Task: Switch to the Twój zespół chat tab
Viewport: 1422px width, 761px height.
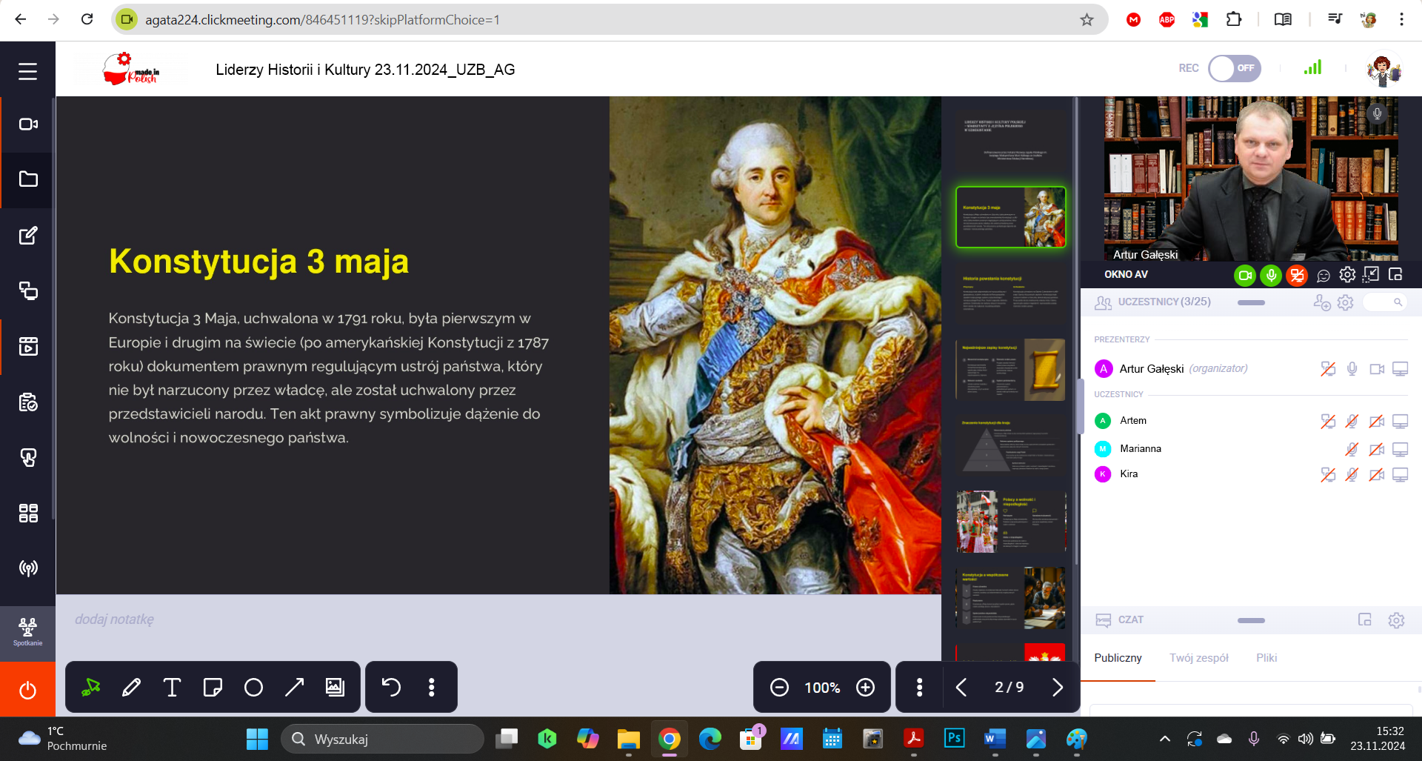Action: 1198,658
